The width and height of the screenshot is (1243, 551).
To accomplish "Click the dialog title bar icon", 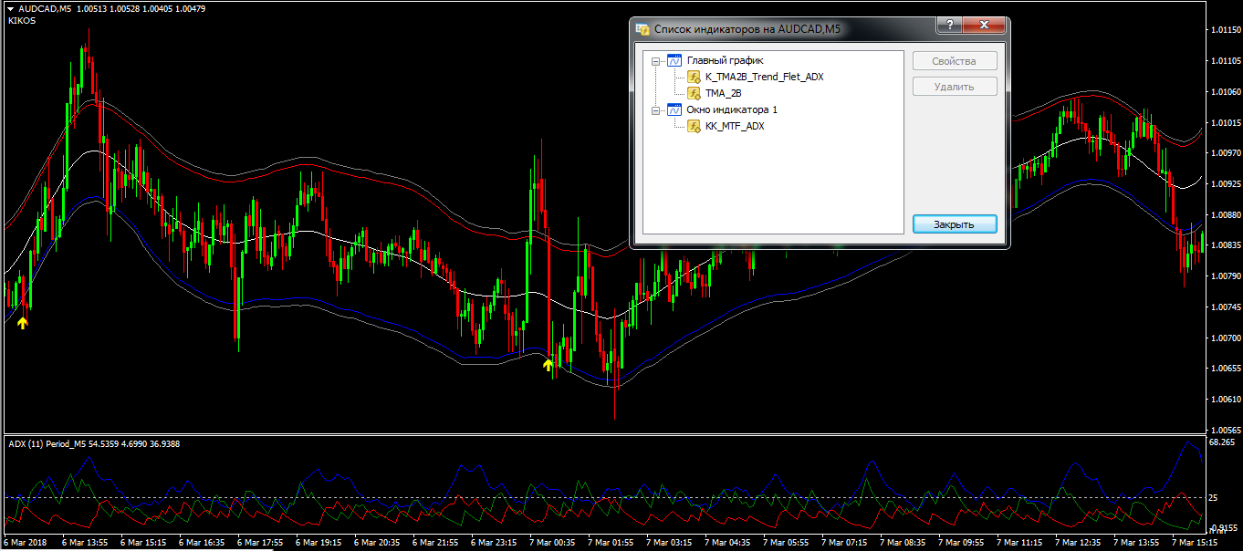I will click(643, 29).
